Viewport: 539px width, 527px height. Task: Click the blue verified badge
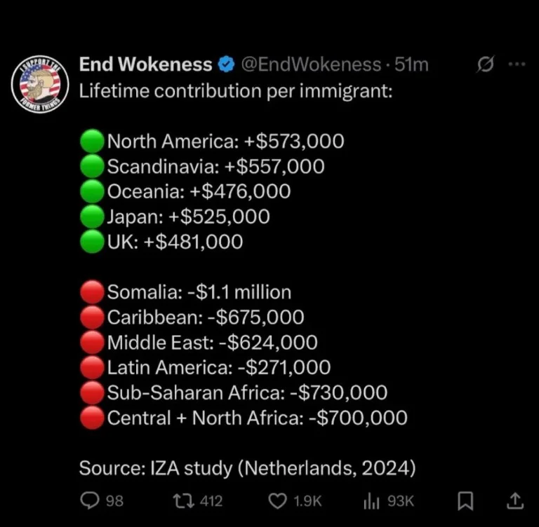(x=226, y=65)
